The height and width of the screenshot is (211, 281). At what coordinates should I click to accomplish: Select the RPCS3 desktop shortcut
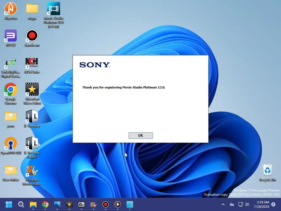click(11, 38)
